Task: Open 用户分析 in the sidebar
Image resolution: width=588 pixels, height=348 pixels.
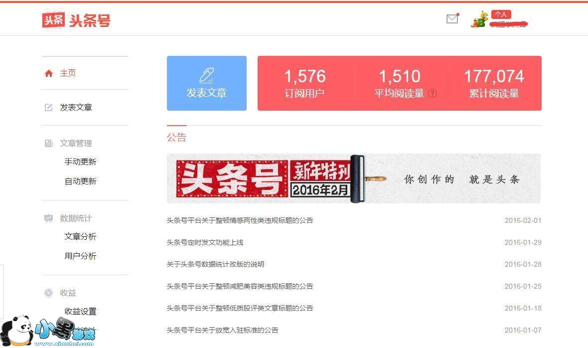Action: coord(80,256)
